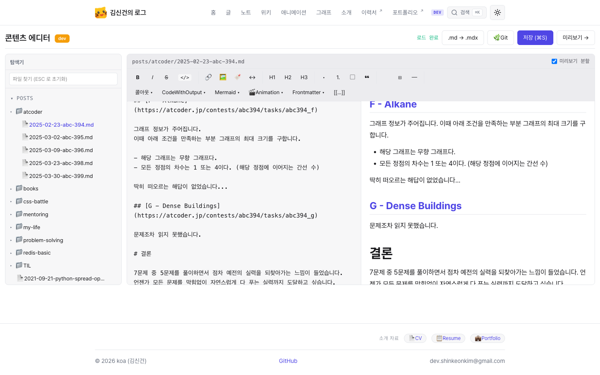Collapse the POSTS section
Screen dimensions: 600x375
(x=22, y=98)
